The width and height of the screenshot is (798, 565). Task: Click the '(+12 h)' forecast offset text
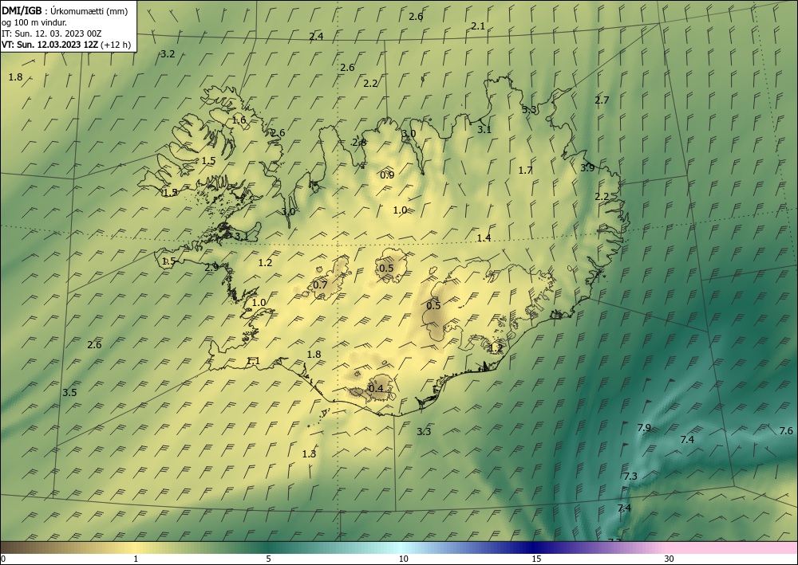click(x=116, y=45)
